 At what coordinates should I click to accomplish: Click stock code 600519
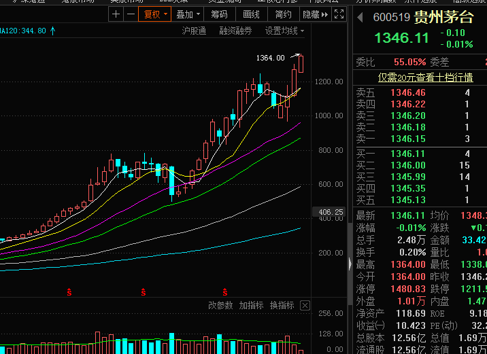(392, 18)
